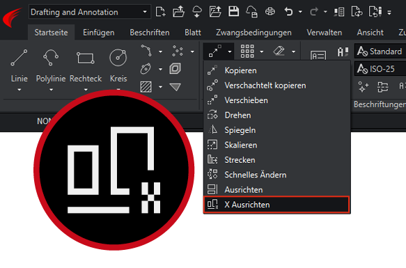This screenshot has height=268, width=406.
Task: Click the eraser delete icon
Action: pyautogui.click(x=279, y=51)
